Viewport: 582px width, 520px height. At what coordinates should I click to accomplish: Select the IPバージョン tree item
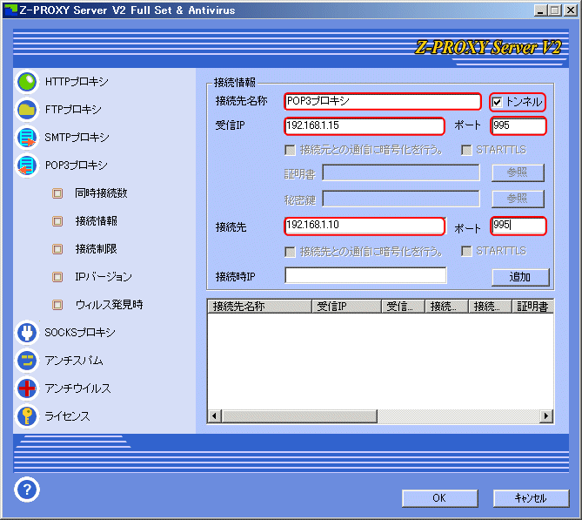104,277
